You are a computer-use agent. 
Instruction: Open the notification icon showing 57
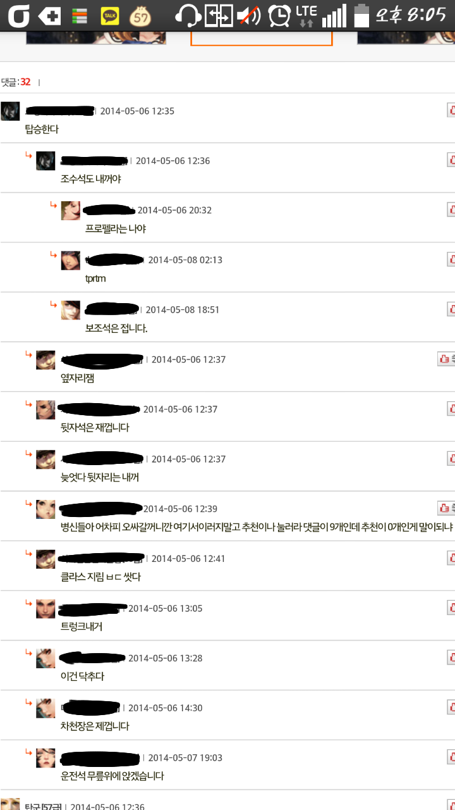[140, 15]
